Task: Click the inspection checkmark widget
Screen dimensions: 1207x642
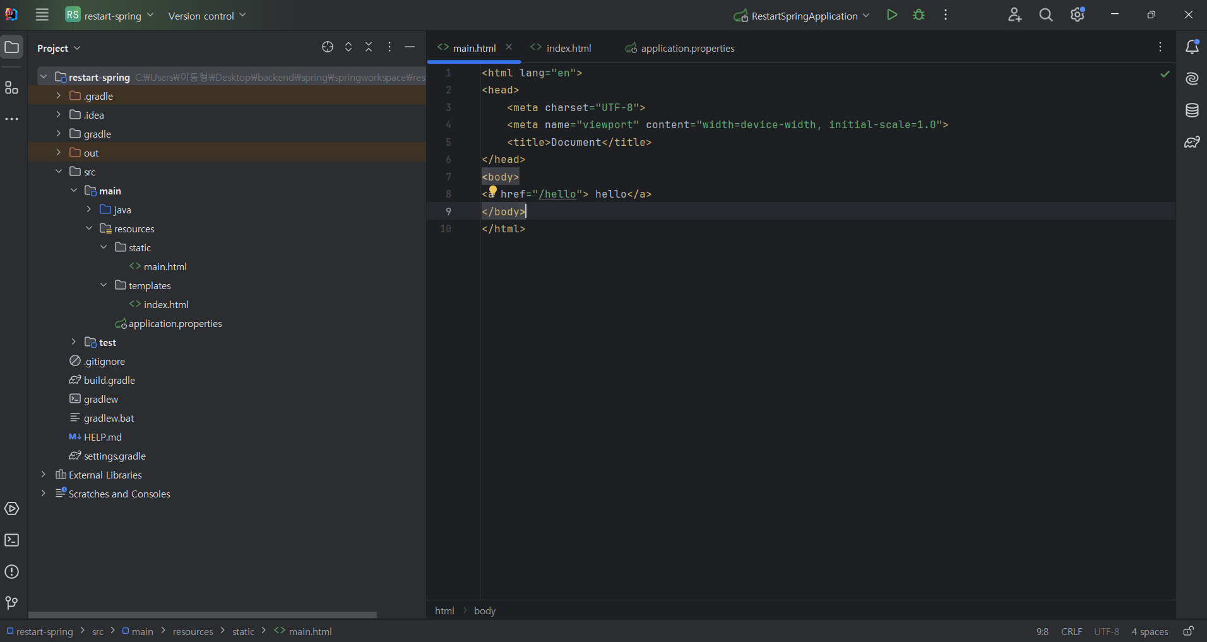Action: (1165, 74)
